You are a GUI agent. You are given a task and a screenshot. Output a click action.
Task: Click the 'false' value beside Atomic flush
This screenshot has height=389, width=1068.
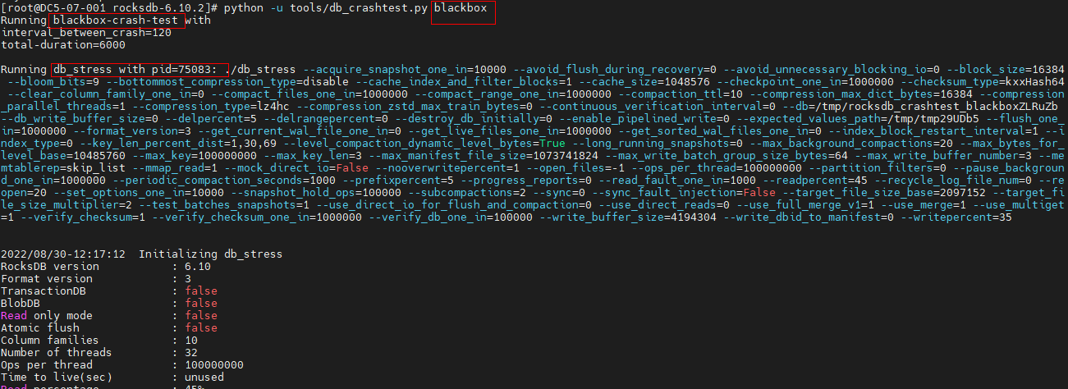[x=201, y=327]
